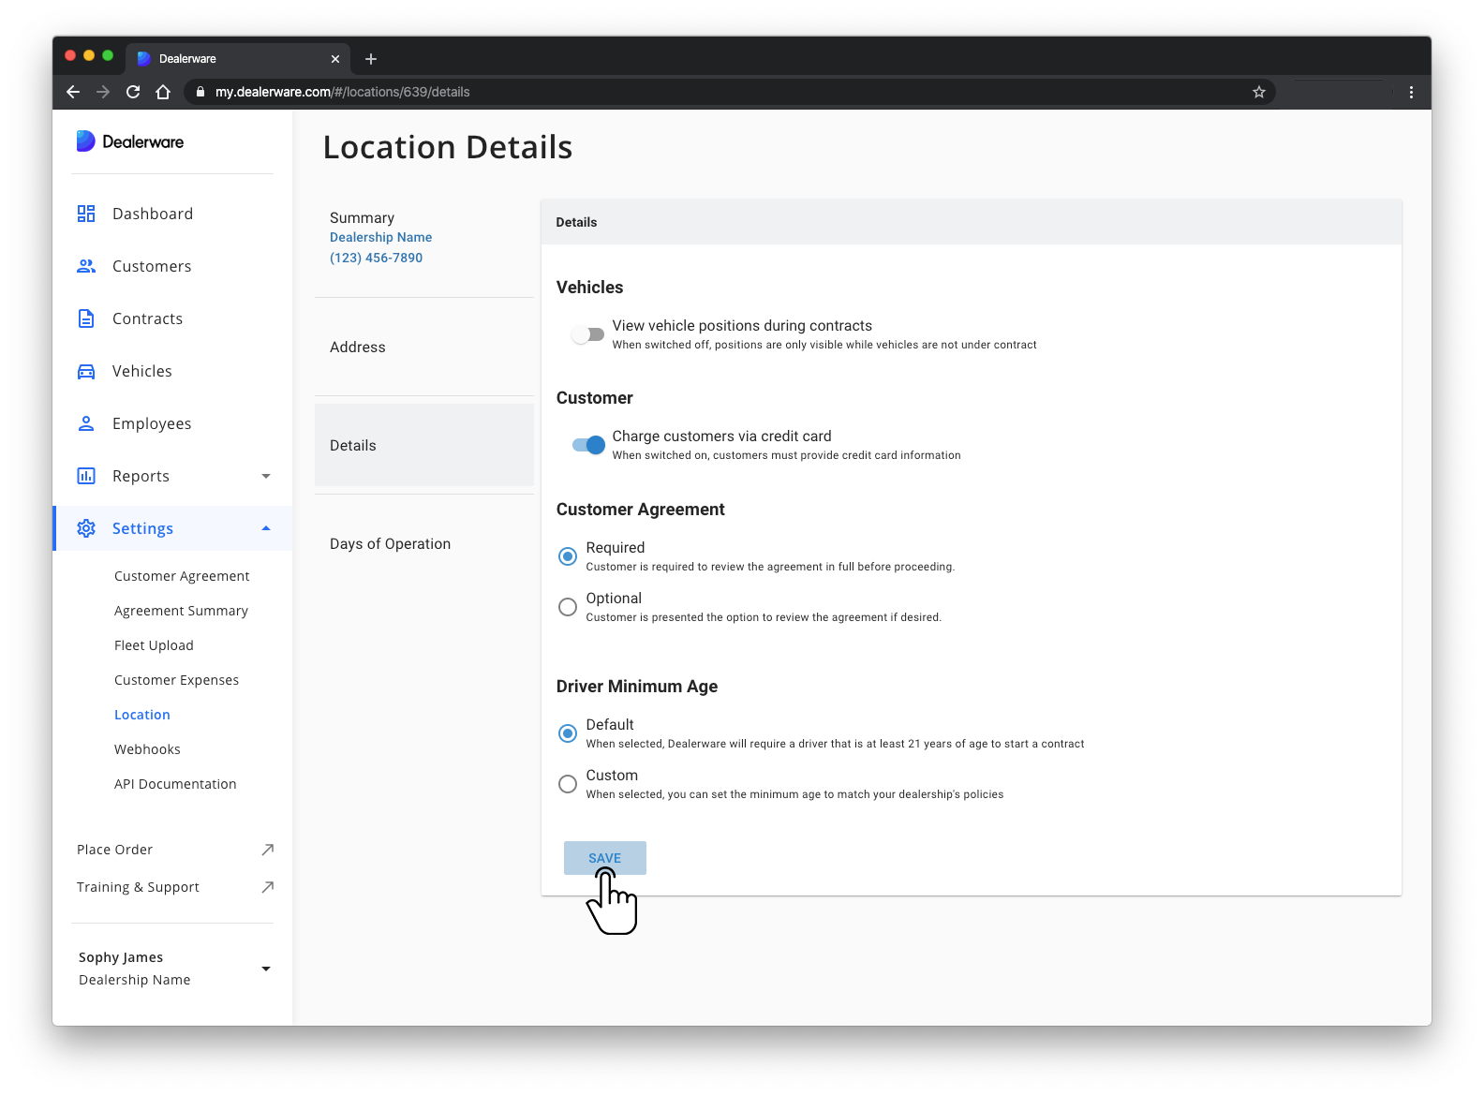Click the browser home icon
This screenshot has height=1095, width=1484.
[x=163, y=92]
